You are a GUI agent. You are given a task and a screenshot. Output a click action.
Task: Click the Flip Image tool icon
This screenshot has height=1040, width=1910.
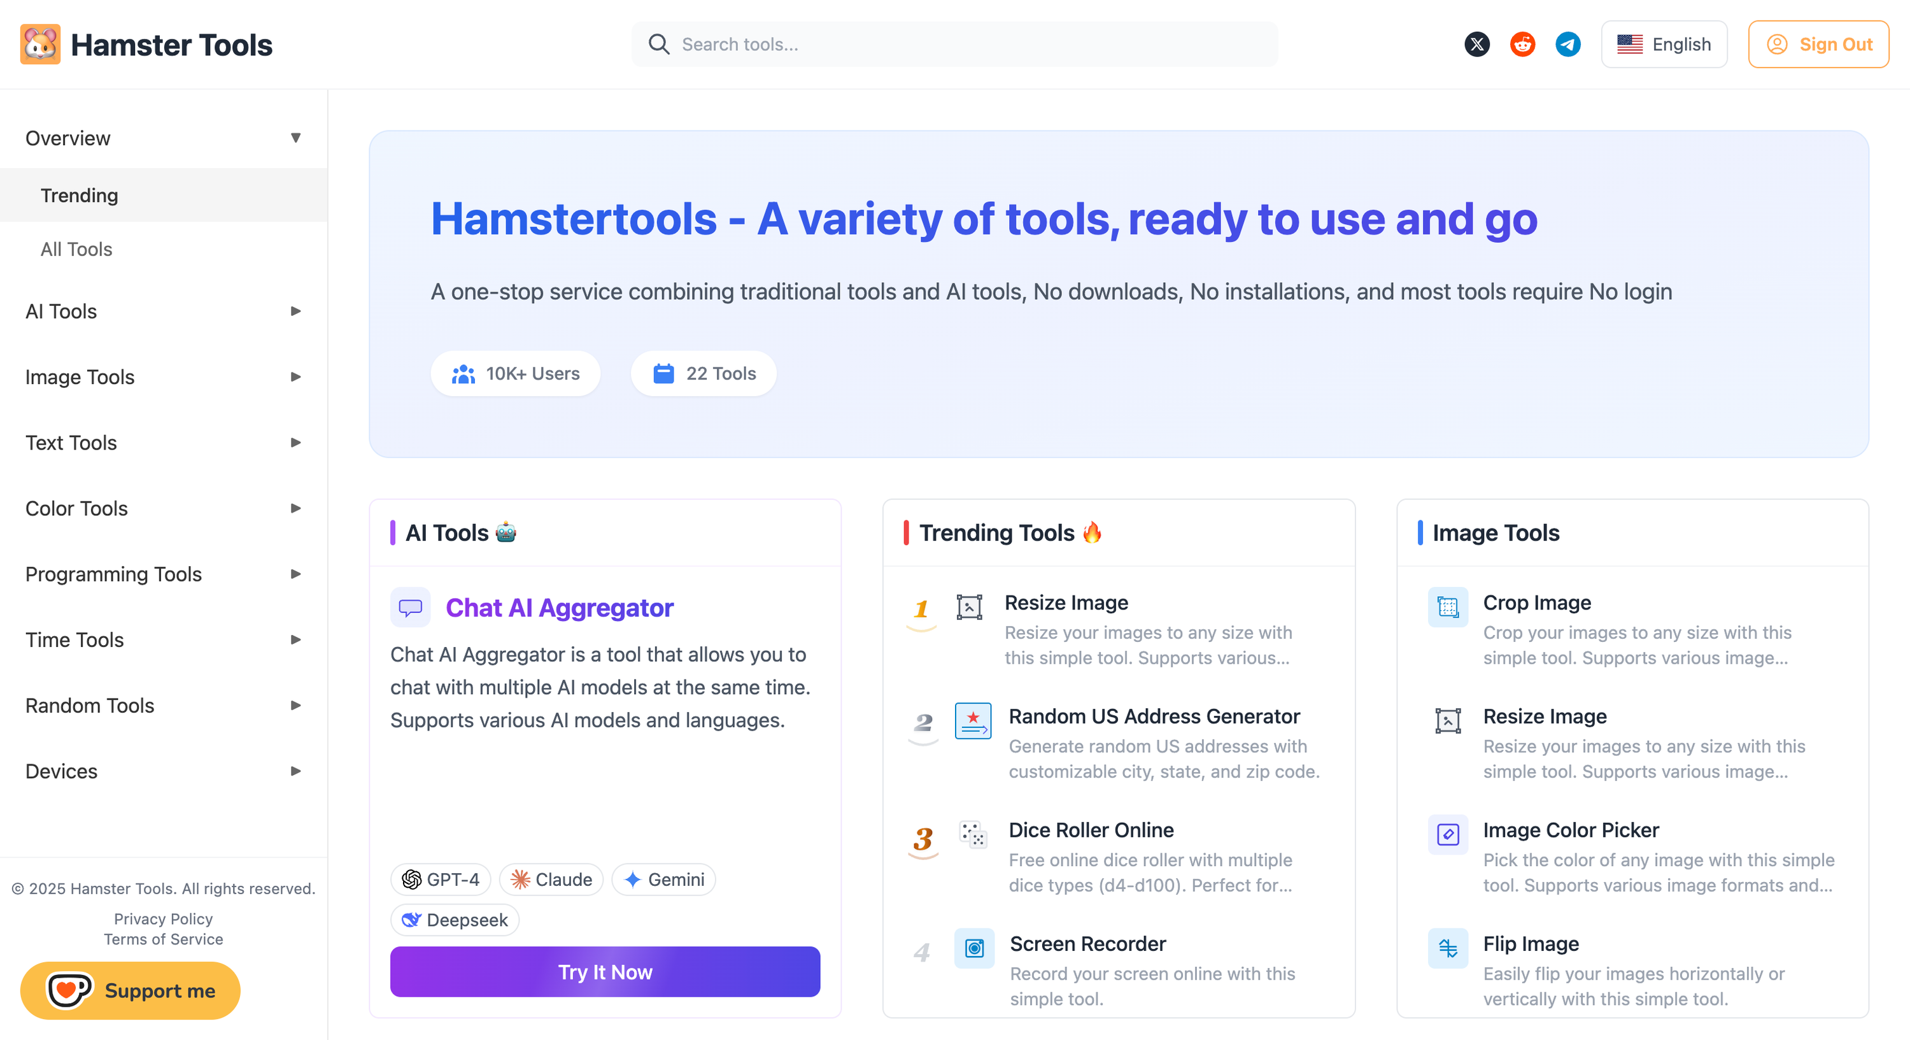[x=1447, y=948]
